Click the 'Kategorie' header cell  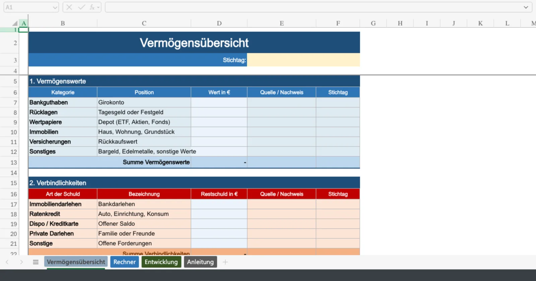tap(63, 92)
